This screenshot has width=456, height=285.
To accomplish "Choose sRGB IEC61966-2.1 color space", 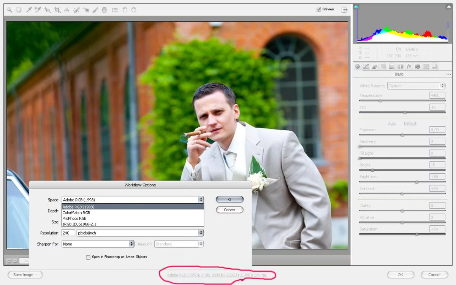I will coord(133,224).
